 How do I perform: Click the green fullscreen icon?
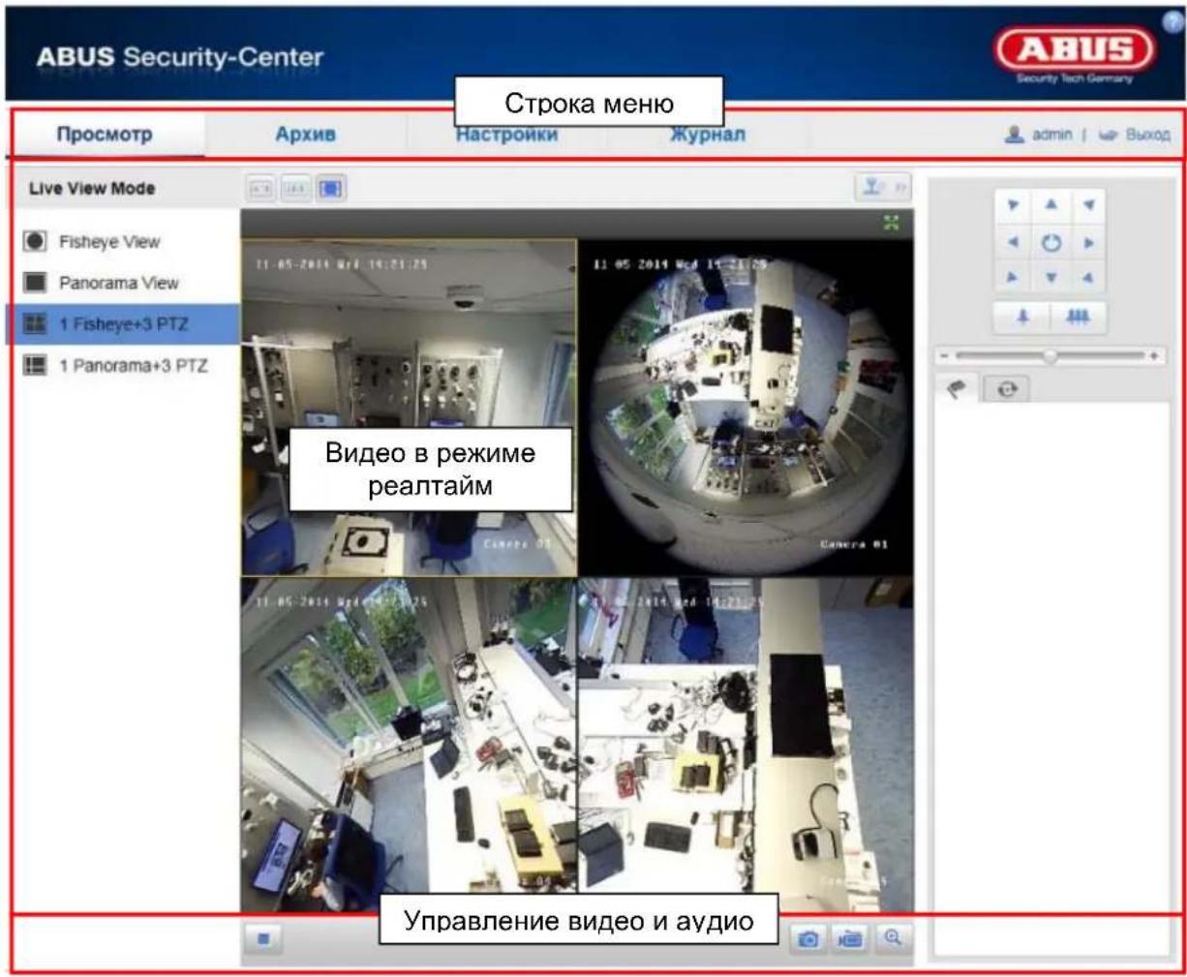click(x=892, y=223)
